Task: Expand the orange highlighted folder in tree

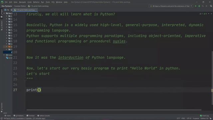Action: pos(7,47)
